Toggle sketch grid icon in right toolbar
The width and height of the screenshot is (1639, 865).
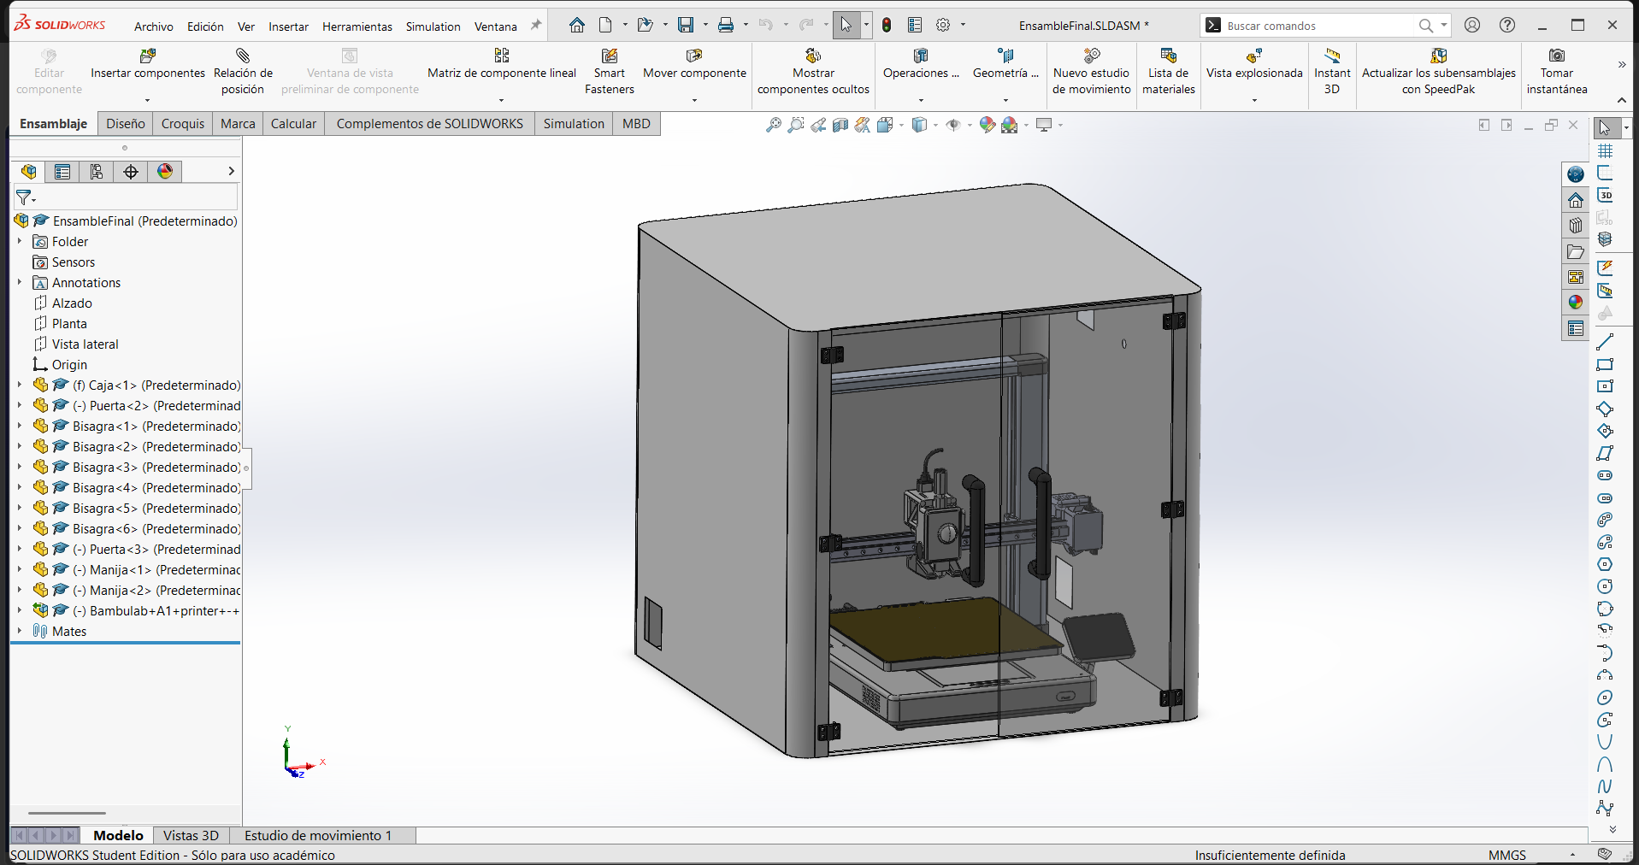point(1605,150)
